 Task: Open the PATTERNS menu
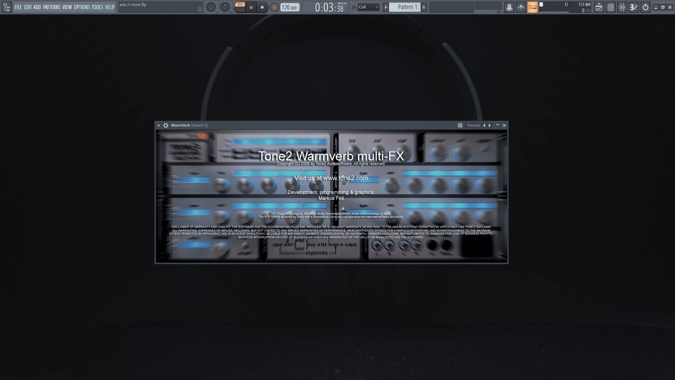(x=52, y=7)
